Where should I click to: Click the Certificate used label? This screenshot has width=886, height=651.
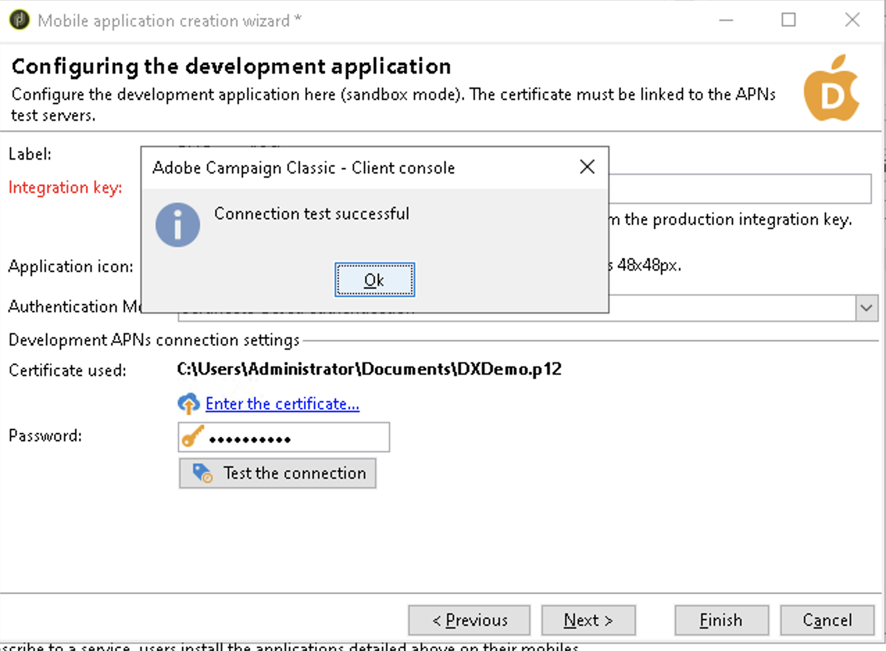(67, 371)
